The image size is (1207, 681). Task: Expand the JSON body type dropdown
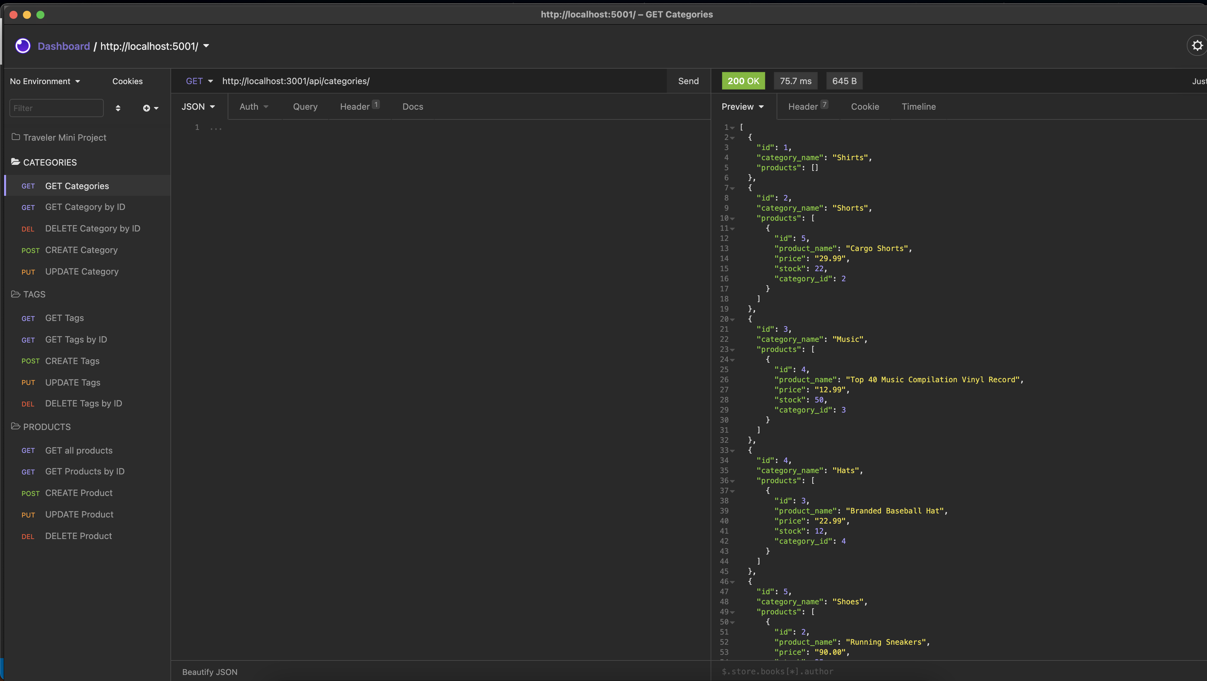pos(198,107)
